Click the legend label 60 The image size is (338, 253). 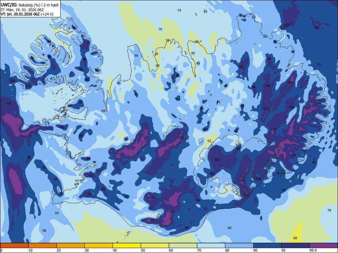click(171, 250)
